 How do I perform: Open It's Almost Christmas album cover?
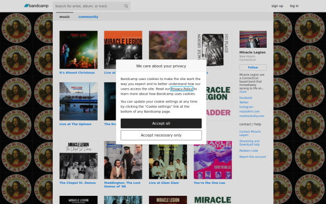(78, 50)
